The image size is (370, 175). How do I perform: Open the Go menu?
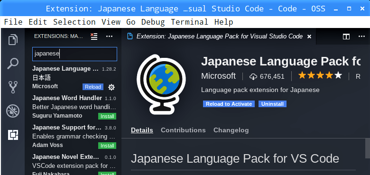pyautogui.click(x=131, y=22)
